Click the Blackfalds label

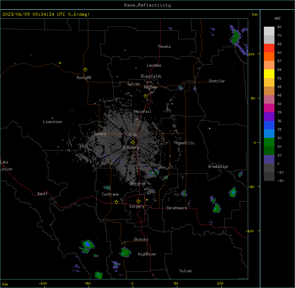[151, 76]
